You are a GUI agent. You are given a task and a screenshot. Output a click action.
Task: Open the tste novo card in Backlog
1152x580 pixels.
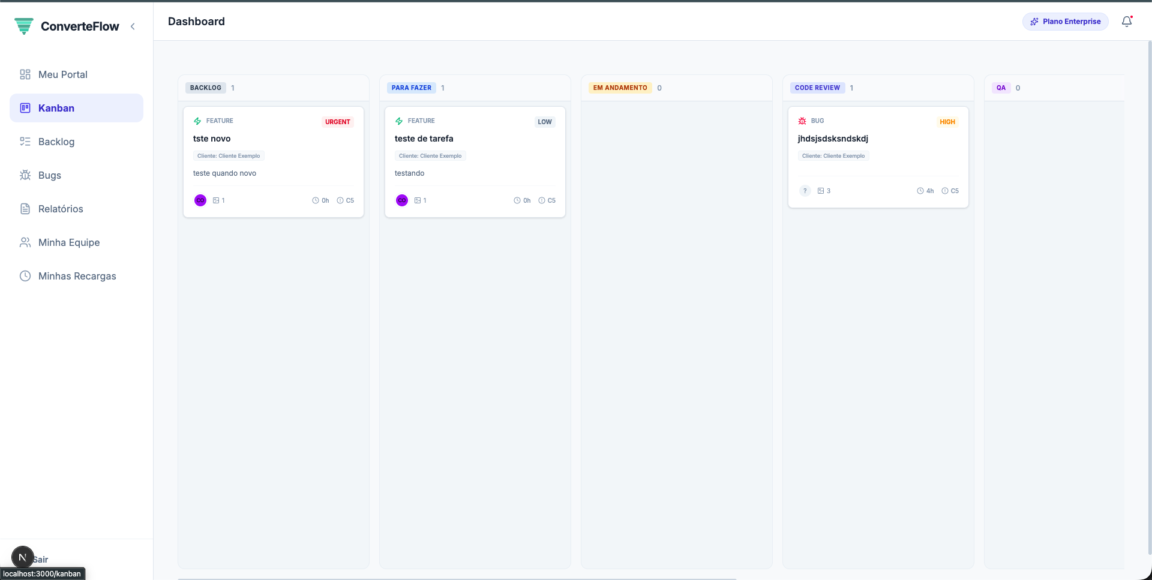pos(212,139)
